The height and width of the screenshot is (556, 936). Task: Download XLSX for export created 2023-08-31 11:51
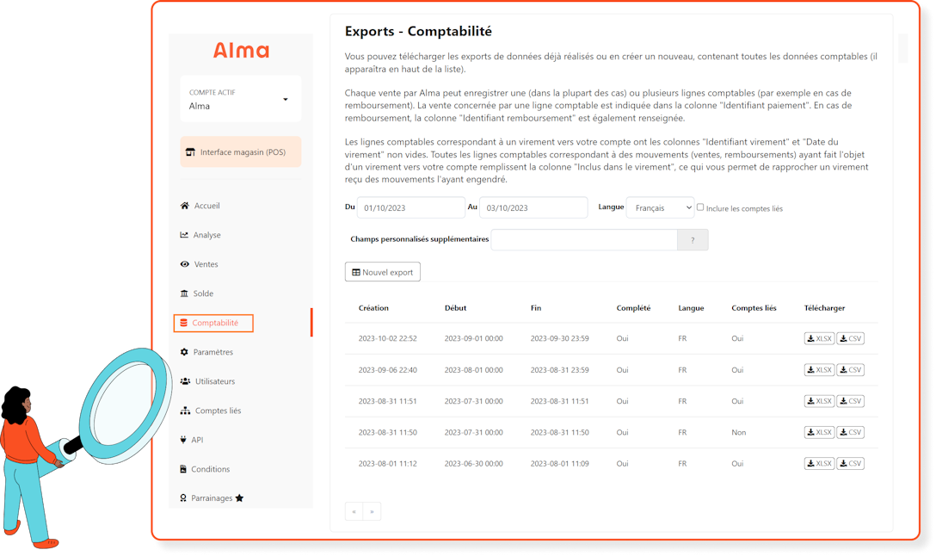tap(819, 401)
